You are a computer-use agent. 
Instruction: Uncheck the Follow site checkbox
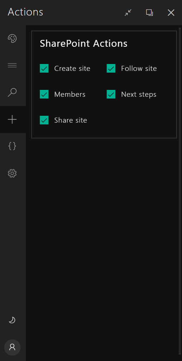click(x=111, y=68)
